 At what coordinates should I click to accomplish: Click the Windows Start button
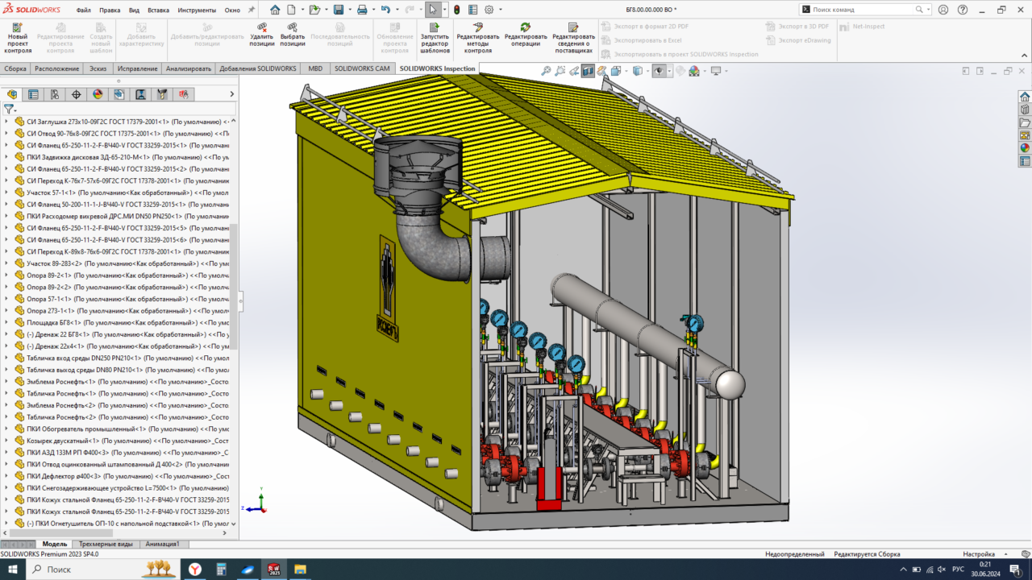pyautogui.click(x=12, y=569)
